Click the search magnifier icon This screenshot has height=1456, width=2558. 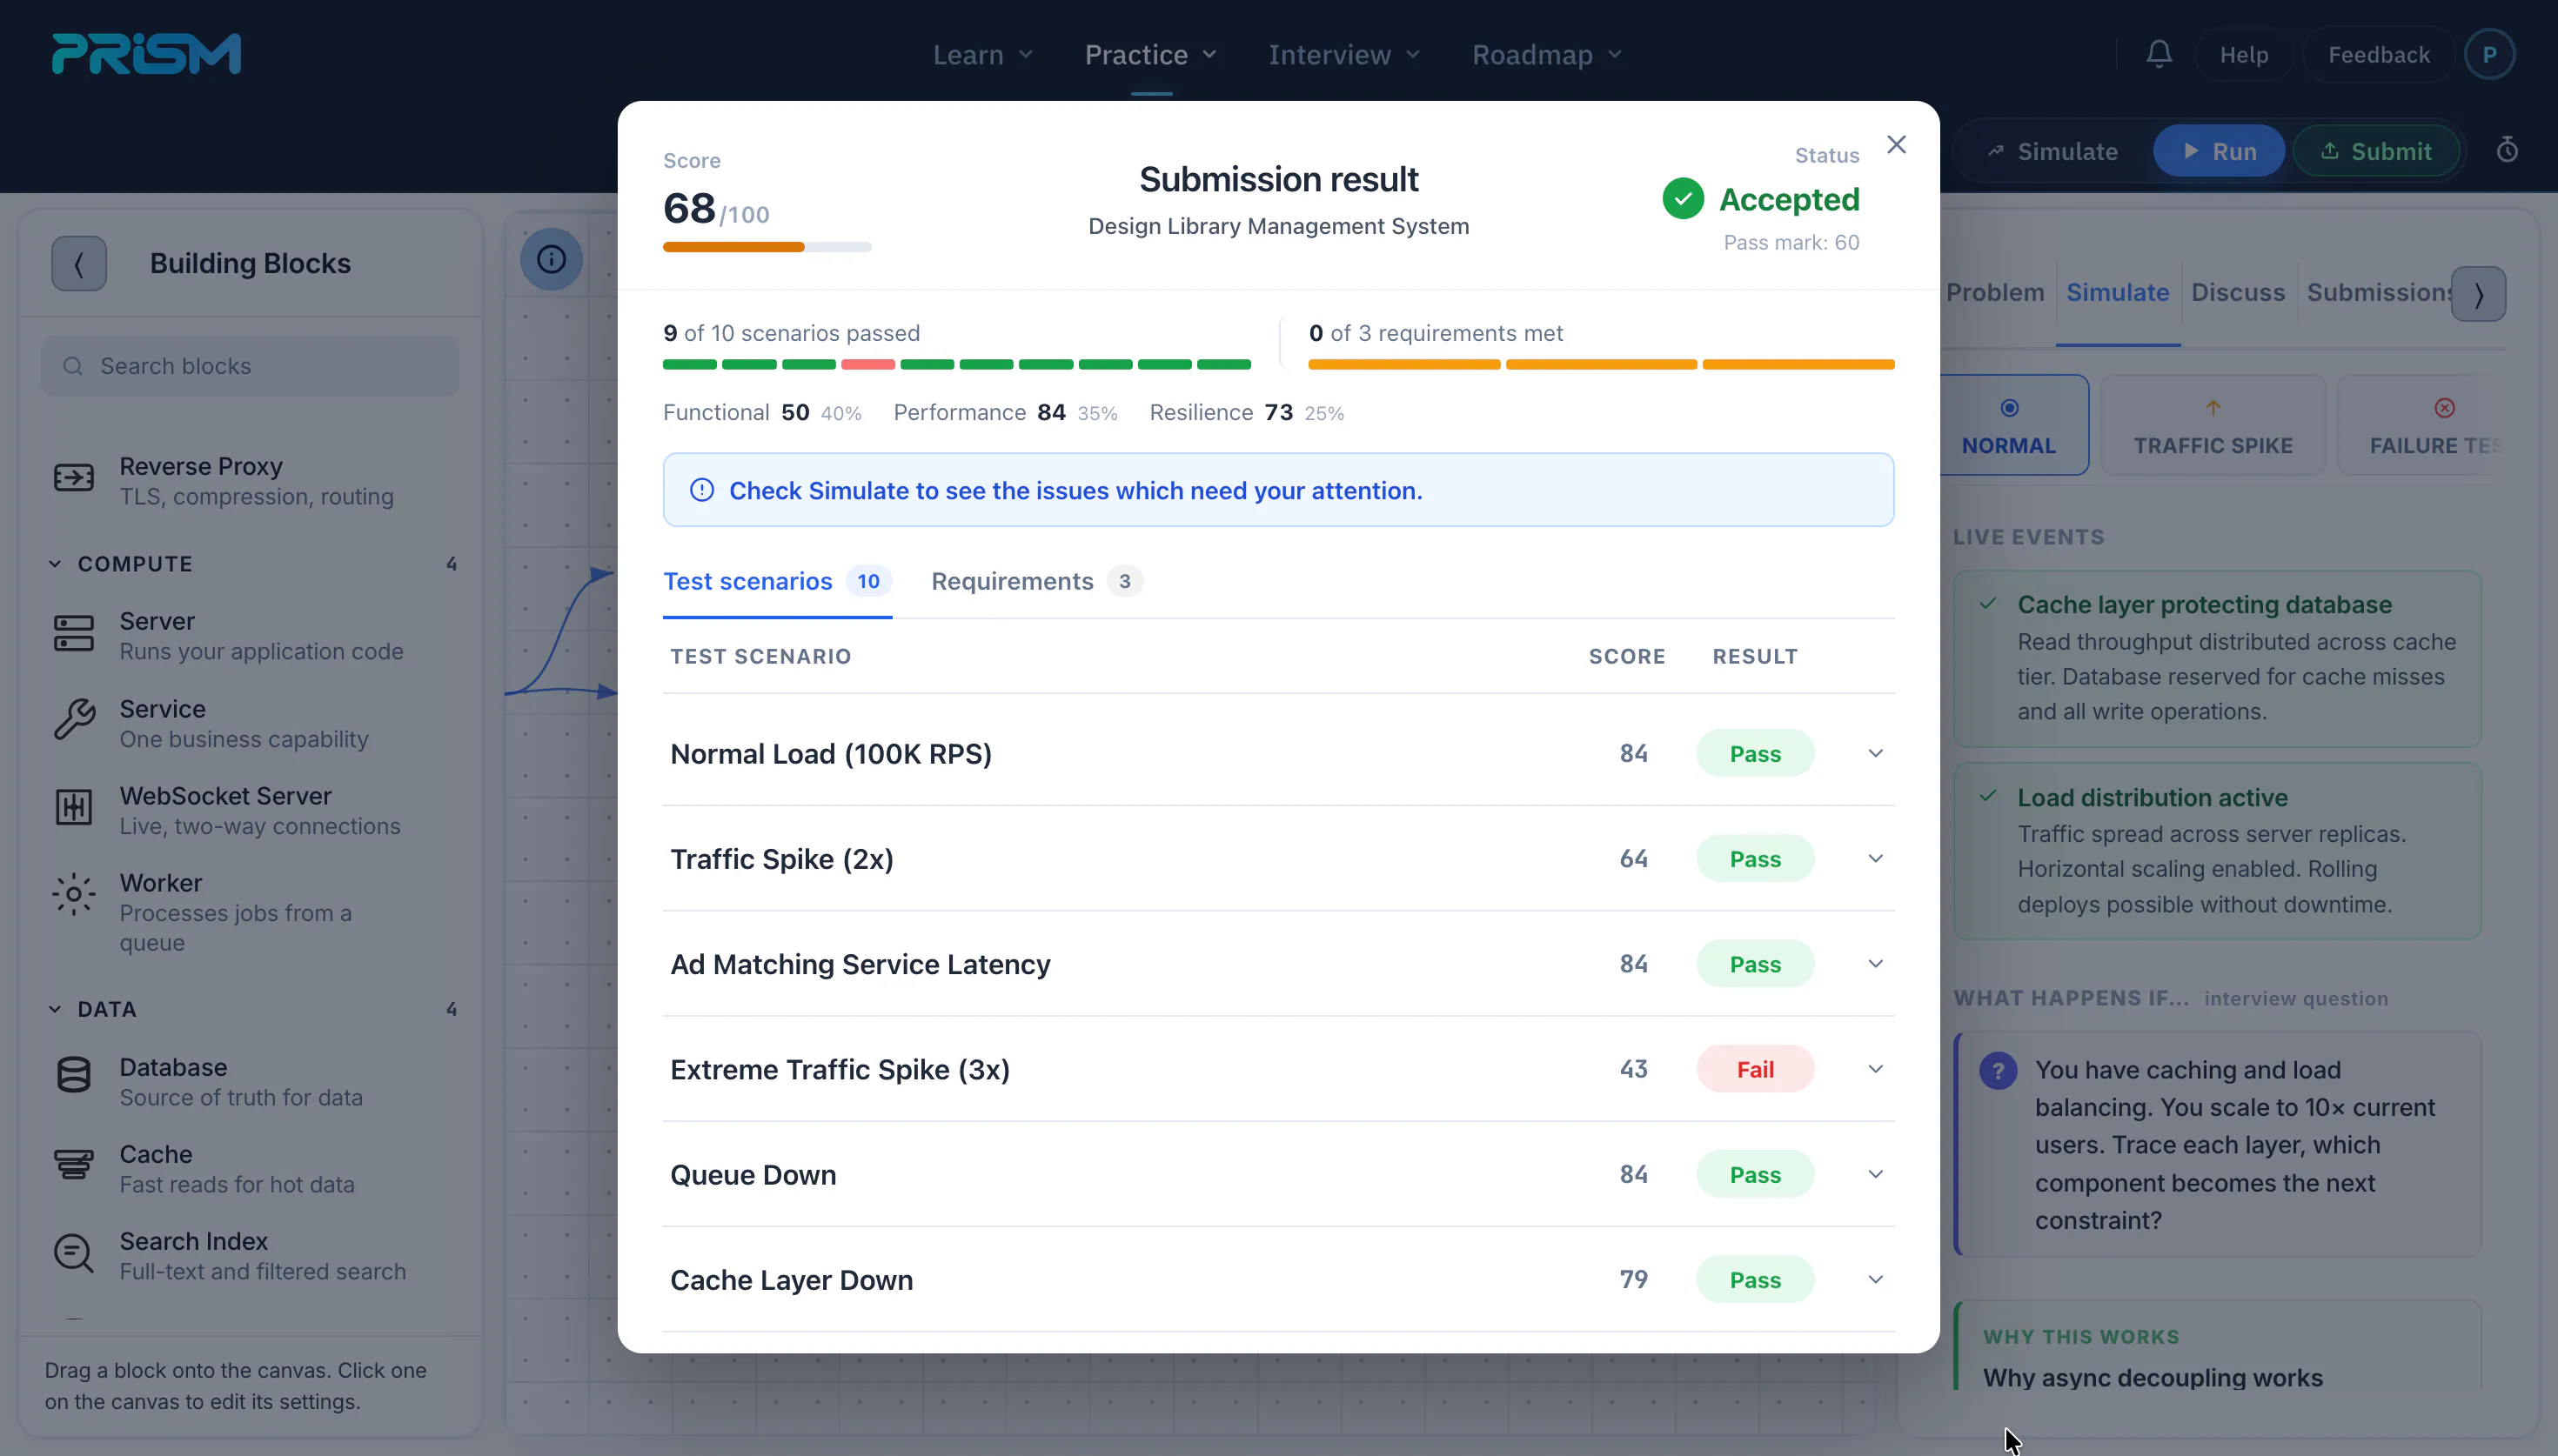tap(73, 366)
